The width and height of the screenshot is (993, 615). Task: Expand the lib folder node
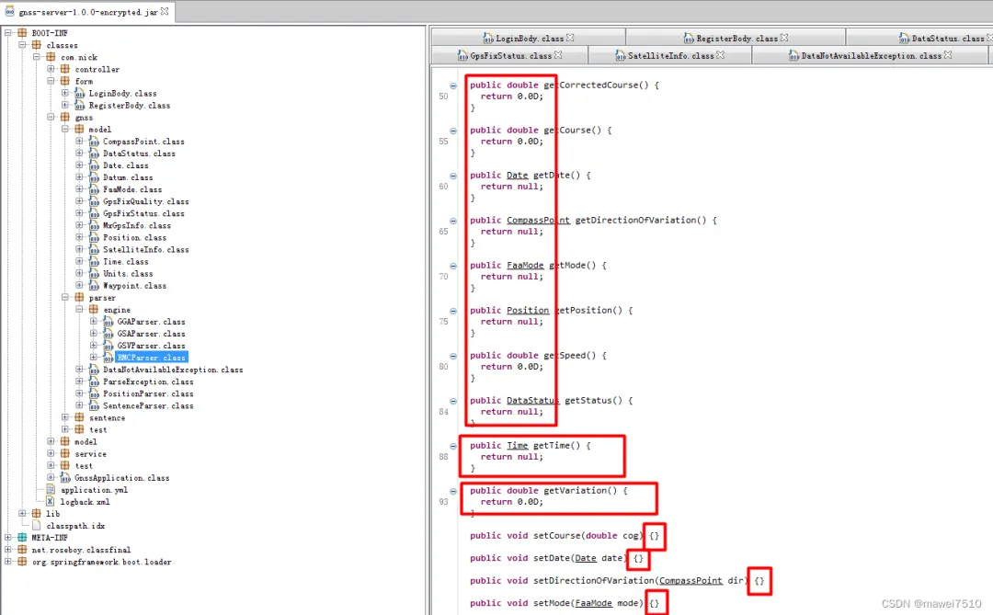click(x=24, y=514)
